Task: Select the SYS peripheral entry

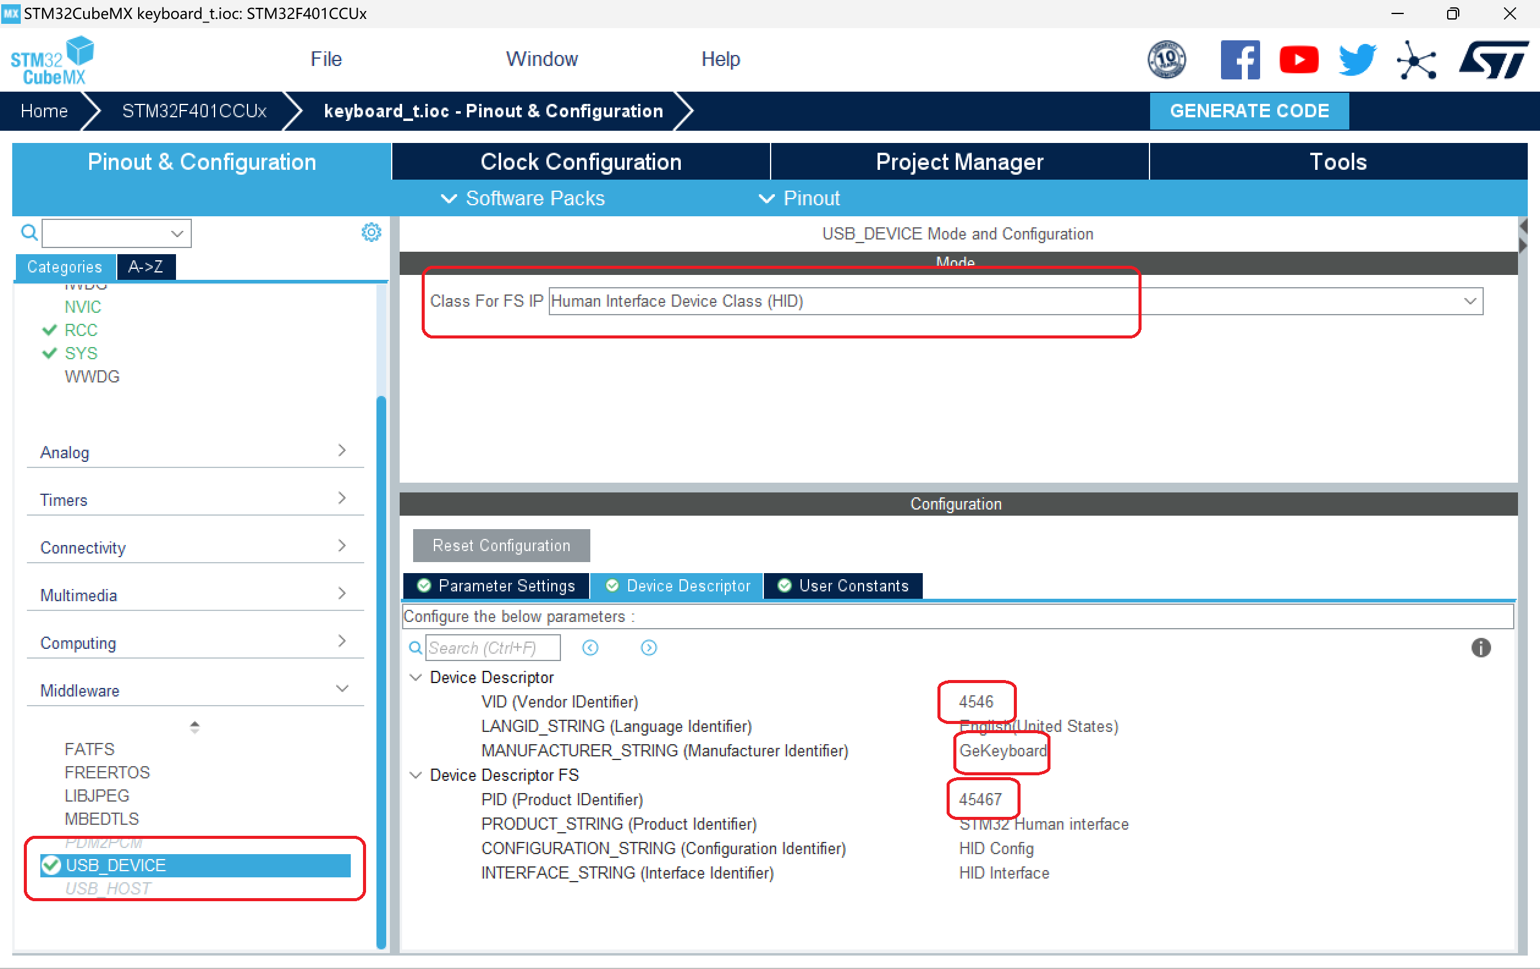Action: [x=81, y=353]
